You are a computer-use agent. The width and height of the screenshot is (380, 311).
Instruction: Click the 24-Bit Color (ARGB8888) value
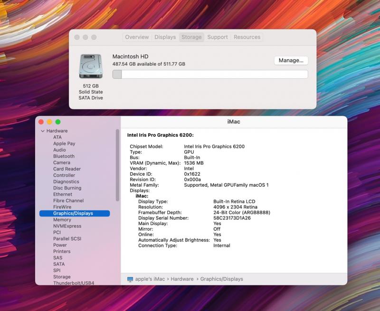point(242,212)
